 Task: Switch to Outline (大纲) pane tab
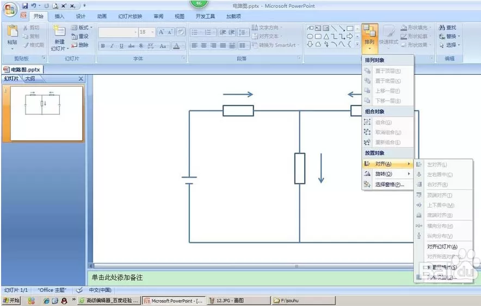[30, 78]
